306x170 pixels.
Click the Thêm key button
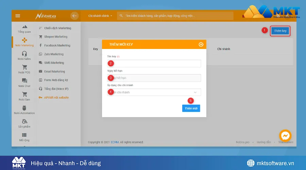pyautogui.click(x=280, y=31)
